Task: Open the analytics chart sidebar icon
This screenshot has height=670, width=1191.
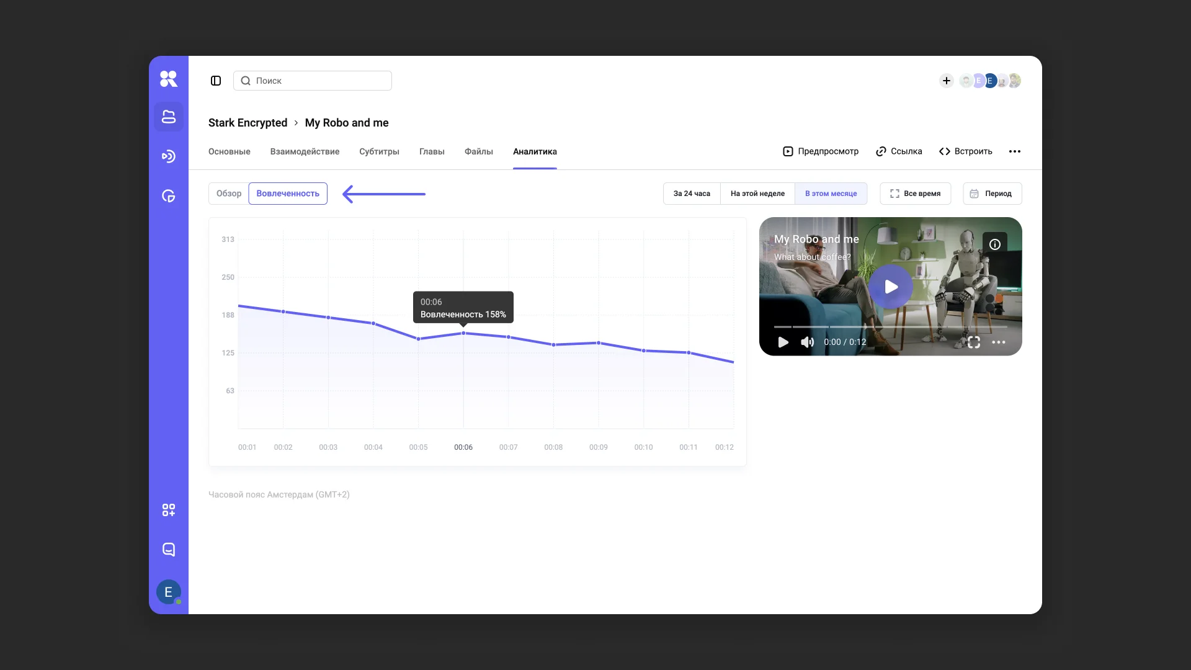Action: point(169,196)
